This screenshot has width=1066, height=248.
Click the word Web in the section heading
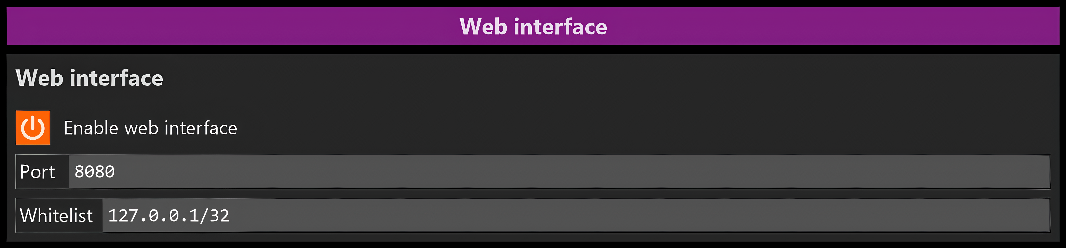40,78
